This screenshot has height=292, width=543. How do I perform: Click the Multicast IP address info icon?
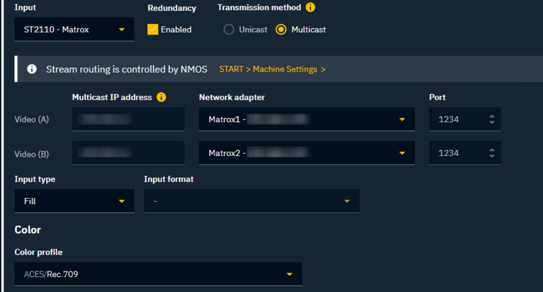click(x=161, y=97)
